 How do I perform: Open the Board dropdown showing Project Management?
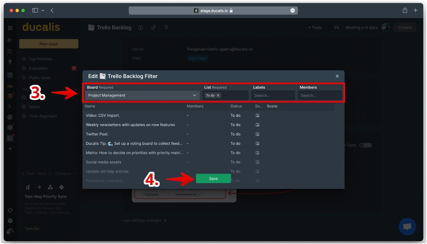click(142, 95)
